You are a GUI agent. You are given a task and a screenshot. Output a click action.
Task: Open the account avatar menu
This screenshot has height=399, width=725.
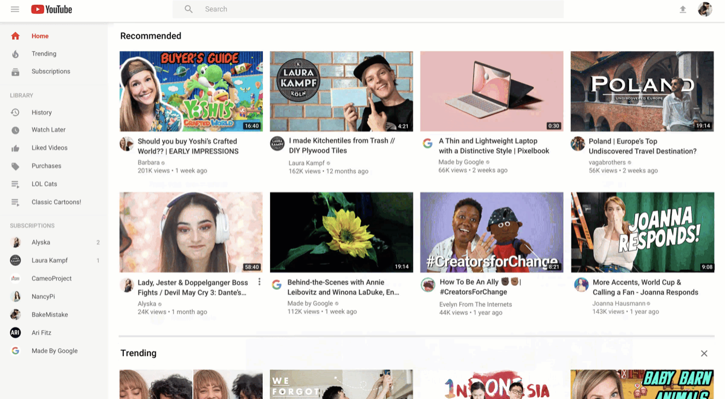click(x=704, y=9)
